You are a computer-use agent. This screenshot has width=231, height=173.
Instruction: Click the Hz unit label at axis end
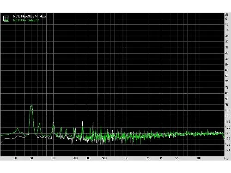[x=226, y=158]
